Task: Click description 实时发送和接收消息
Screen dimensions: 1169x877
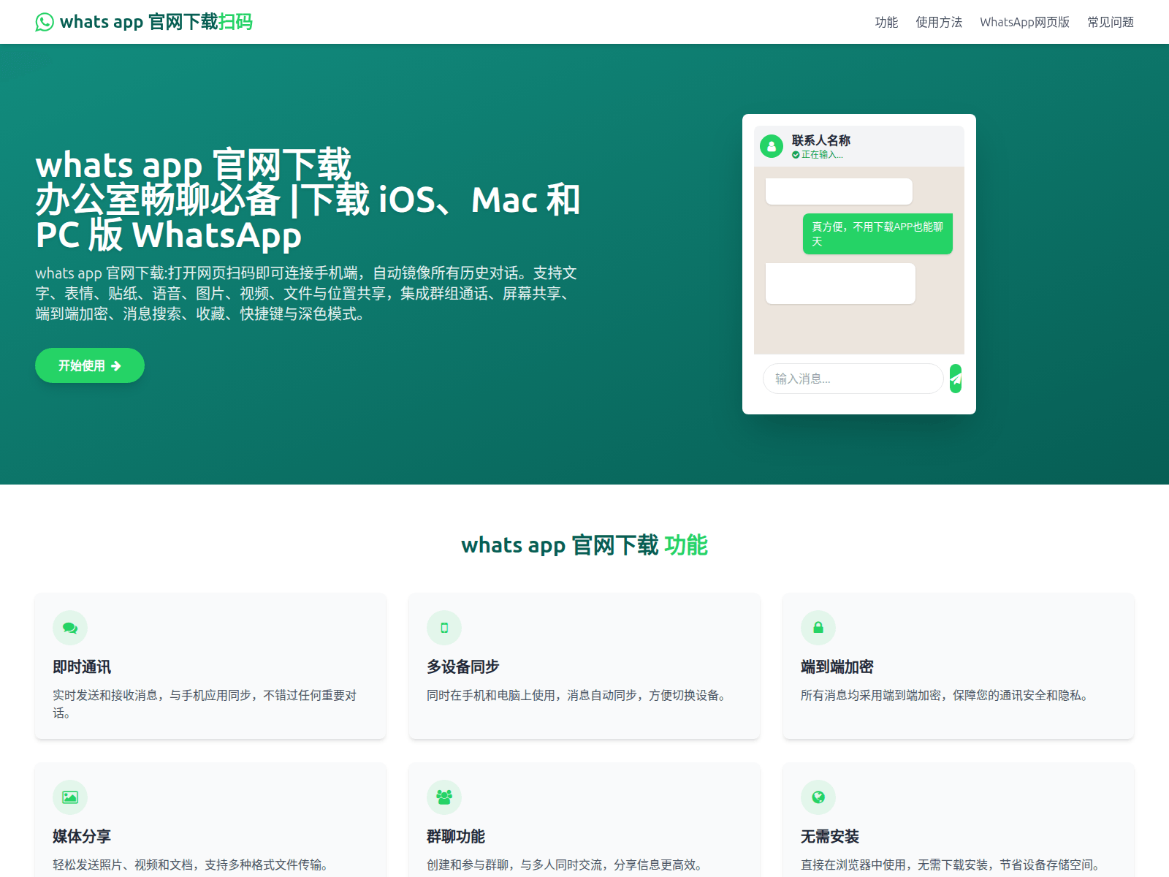Action: [205, 704]
